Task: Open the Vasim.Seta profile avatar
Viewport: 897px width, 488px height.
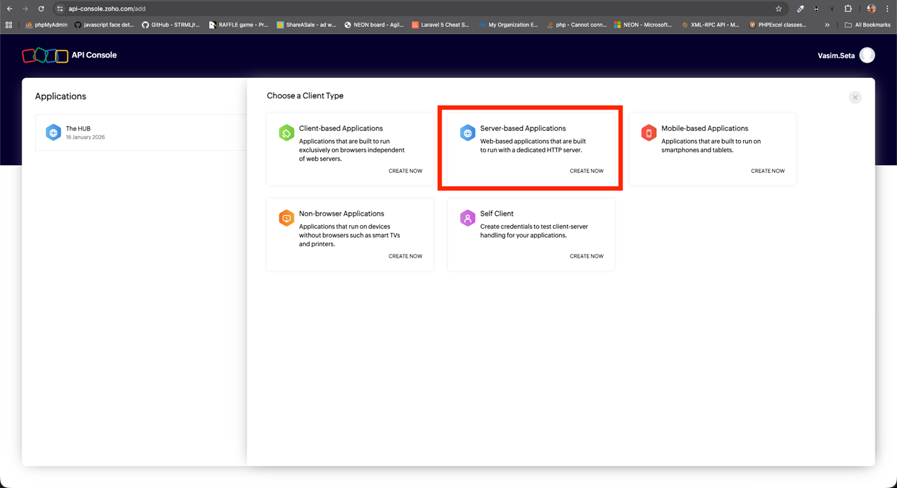Action: point(867,56)
